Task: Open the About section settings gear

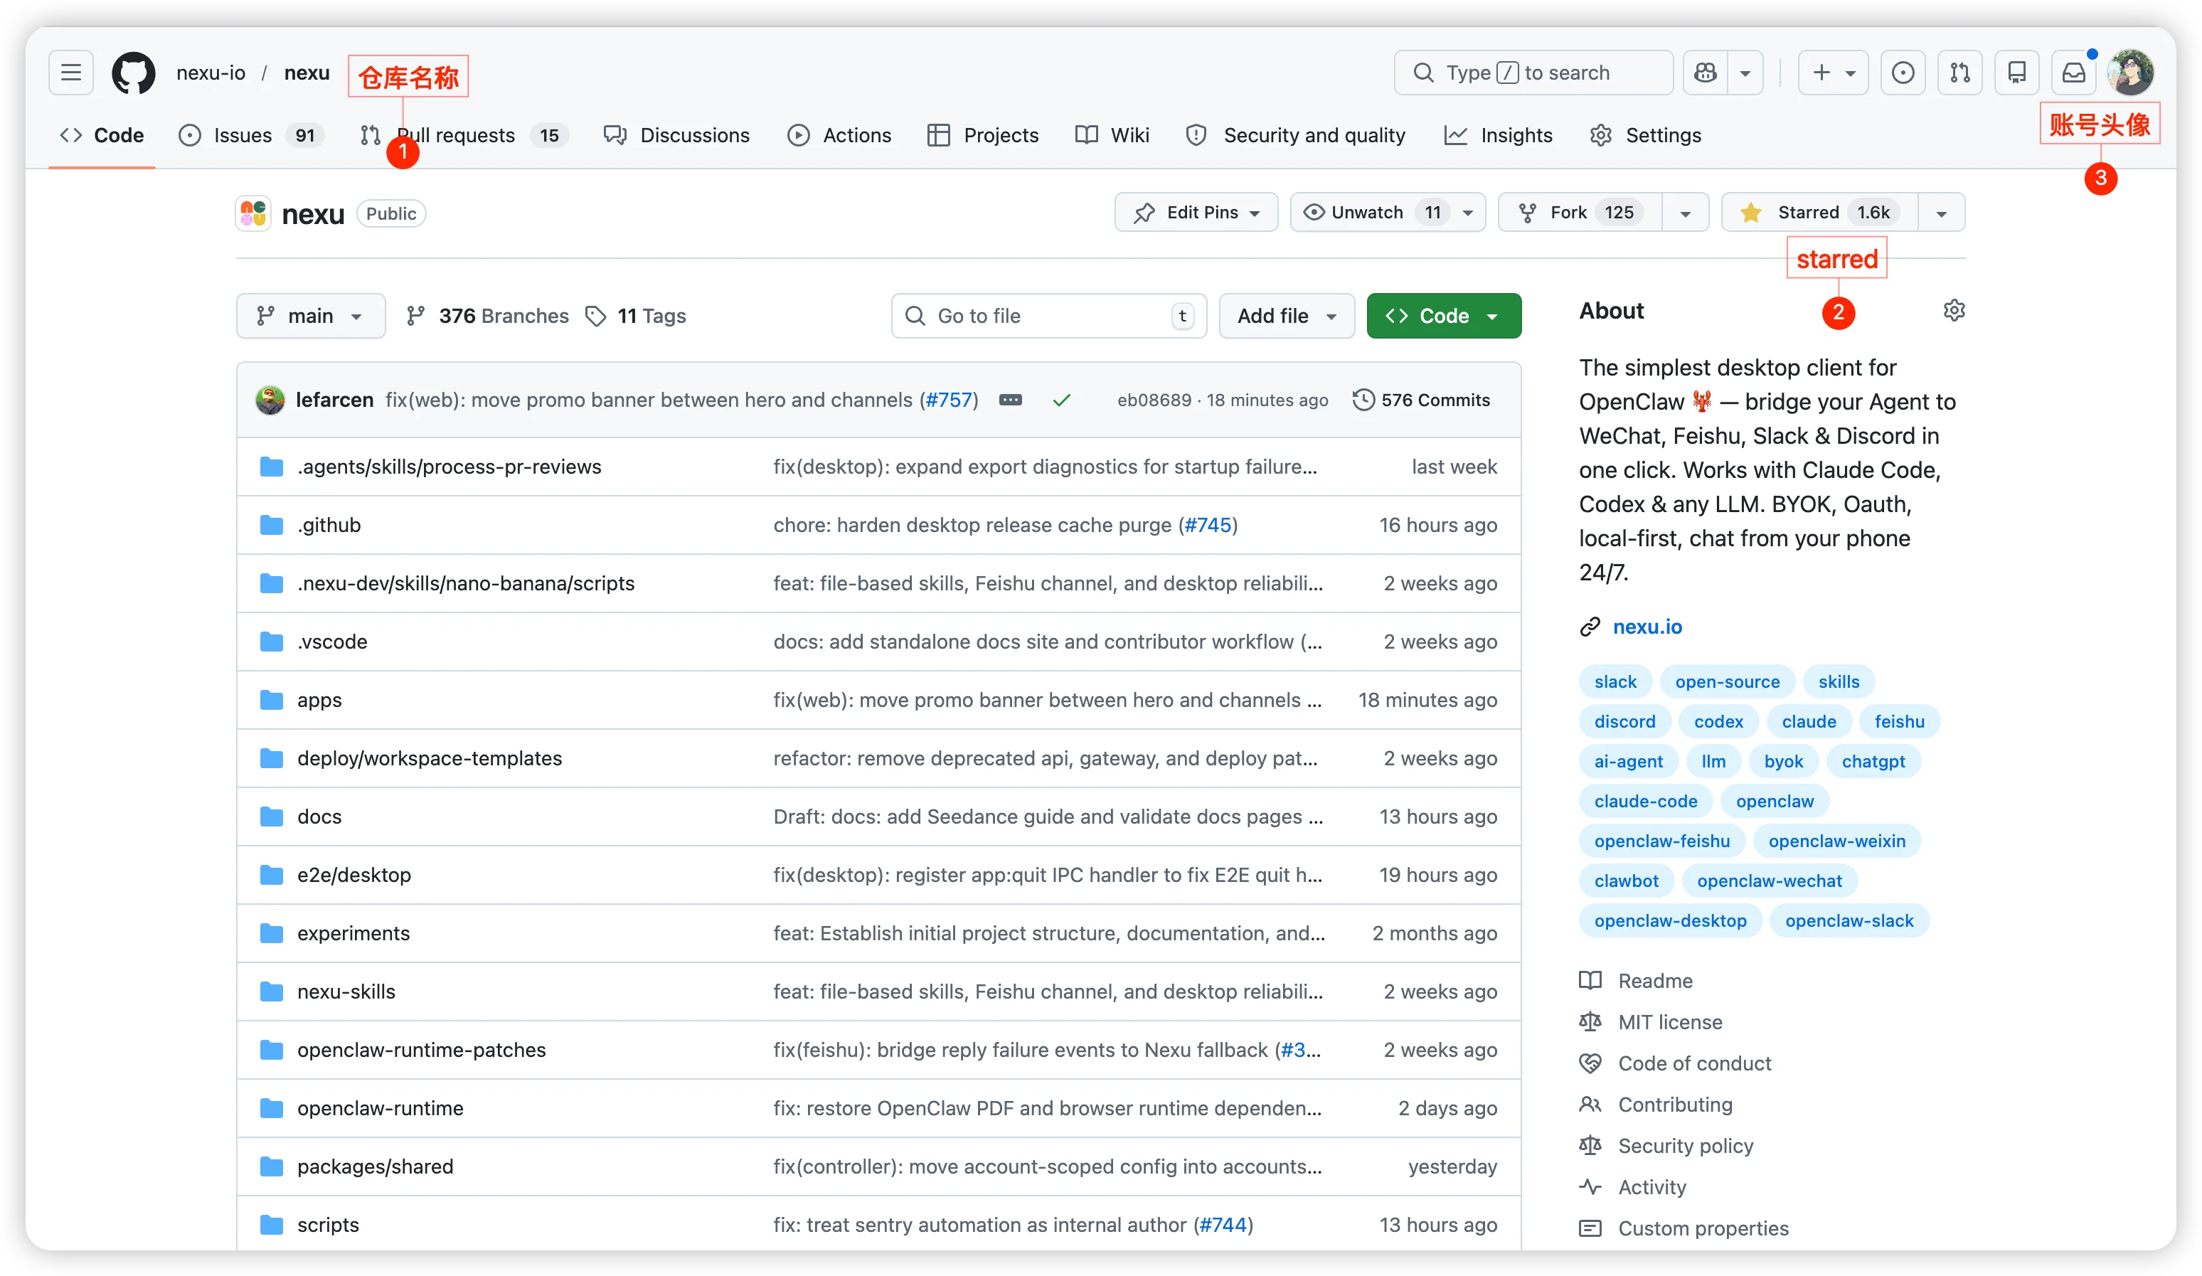Action: [x=1954, y=310]
